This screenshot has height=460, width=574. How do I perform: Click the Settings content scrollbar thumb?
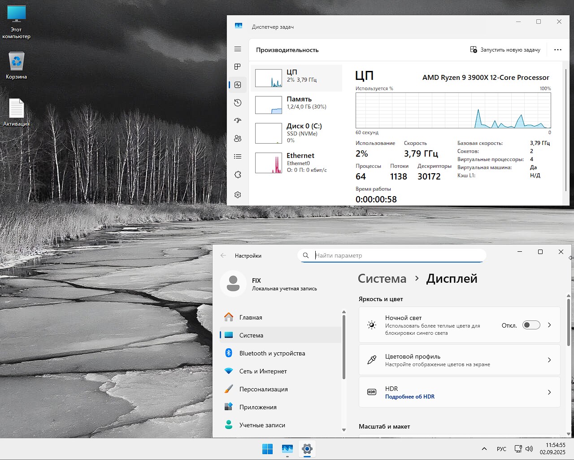(569, 322)
